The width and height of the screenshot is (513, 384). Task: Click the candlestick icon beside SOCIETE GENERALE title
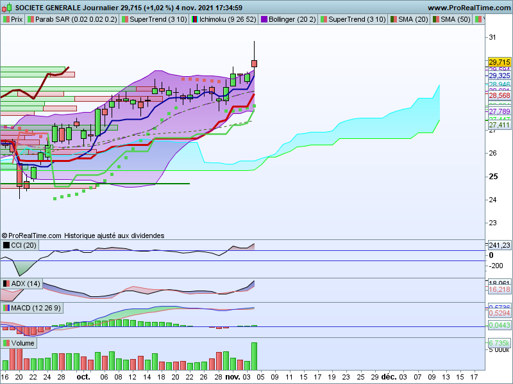click(7, 8)
